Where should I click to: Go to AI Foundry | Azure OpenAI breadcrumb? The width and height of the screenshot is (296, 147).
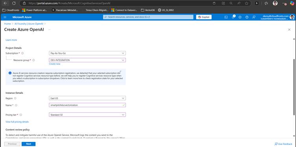29,24
